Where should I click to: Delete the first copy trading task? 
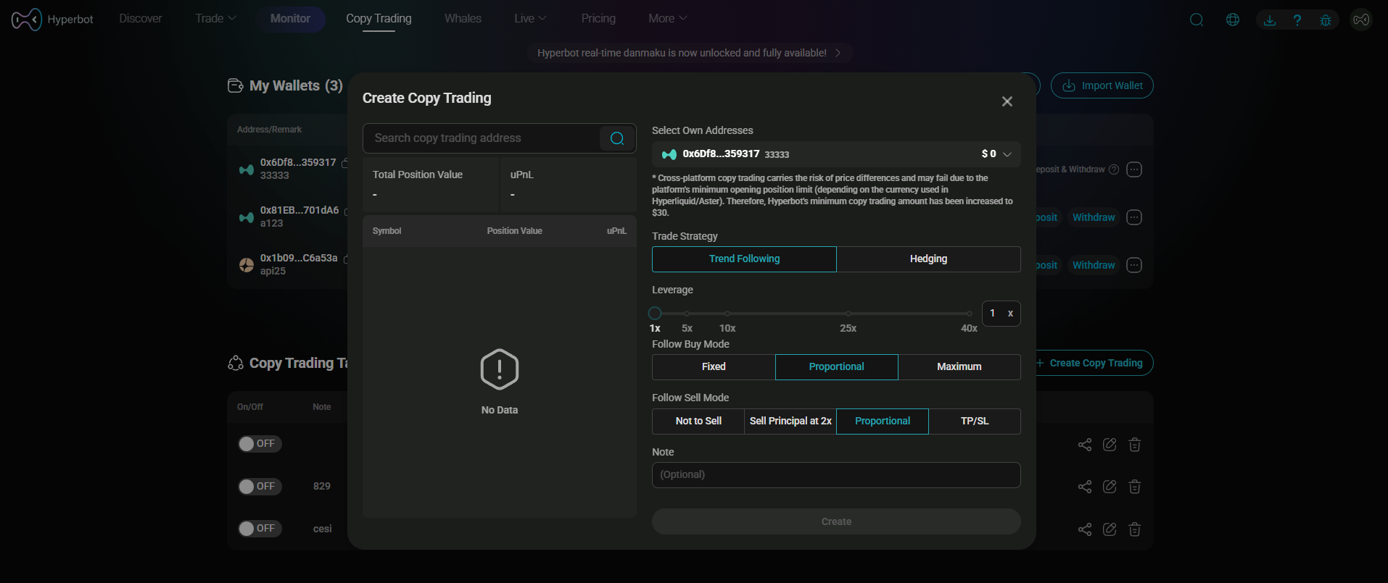[1135, 445]
